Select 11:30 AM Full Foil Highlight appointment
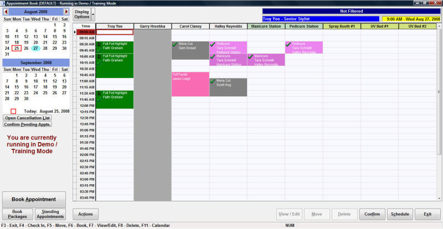 click(x=115, y=100)
